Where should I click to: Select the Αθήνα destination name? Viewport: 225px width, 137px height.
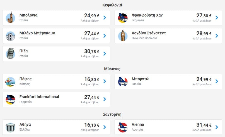coord(25,124)
